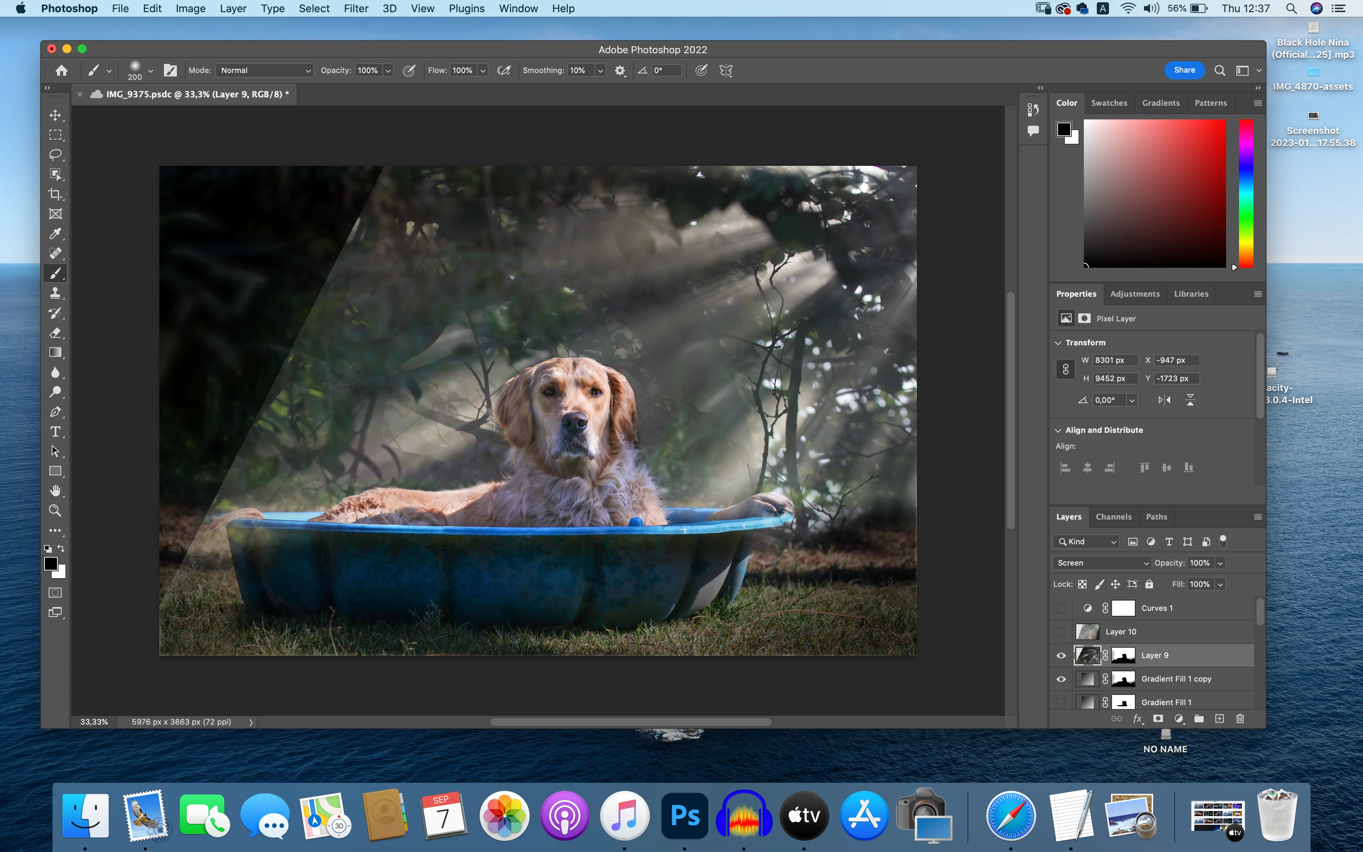Activate the Eraser tool

pos(55,332)
